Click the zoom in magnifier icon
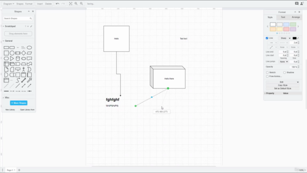The width and height of the screenshot is (307, 173). click(76, 4)
